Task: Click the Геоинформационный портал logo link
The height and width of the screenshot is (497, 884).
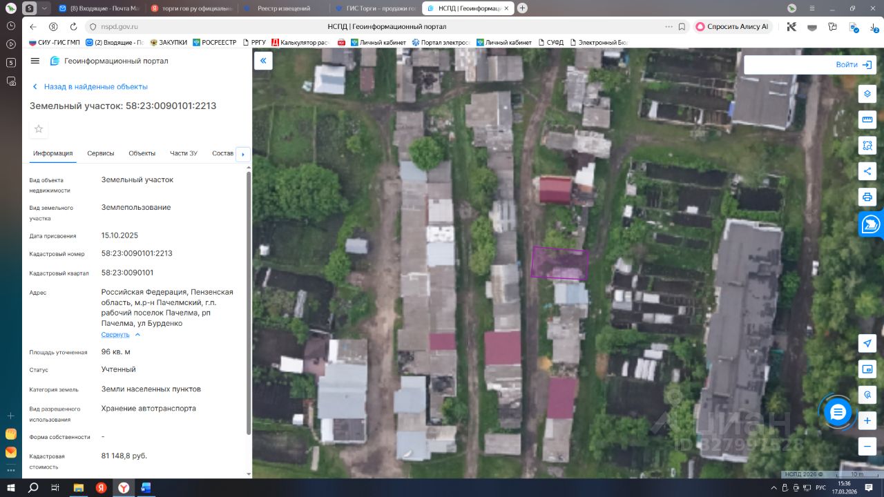Action: (109, 61)
